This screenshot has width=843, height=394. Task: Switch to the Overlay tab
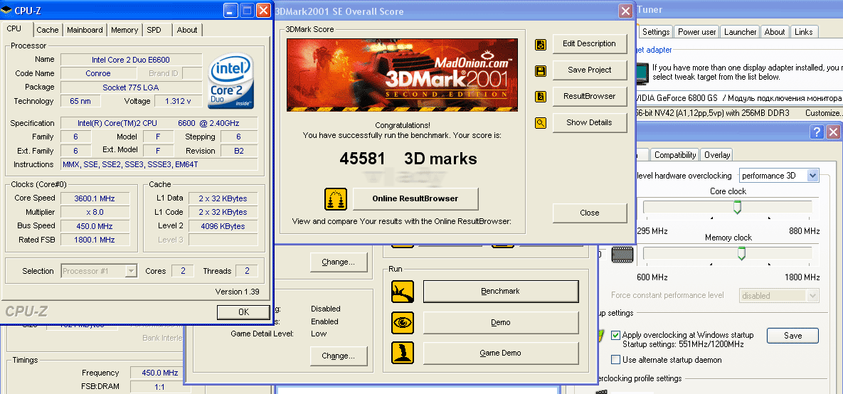pos(717,155)
